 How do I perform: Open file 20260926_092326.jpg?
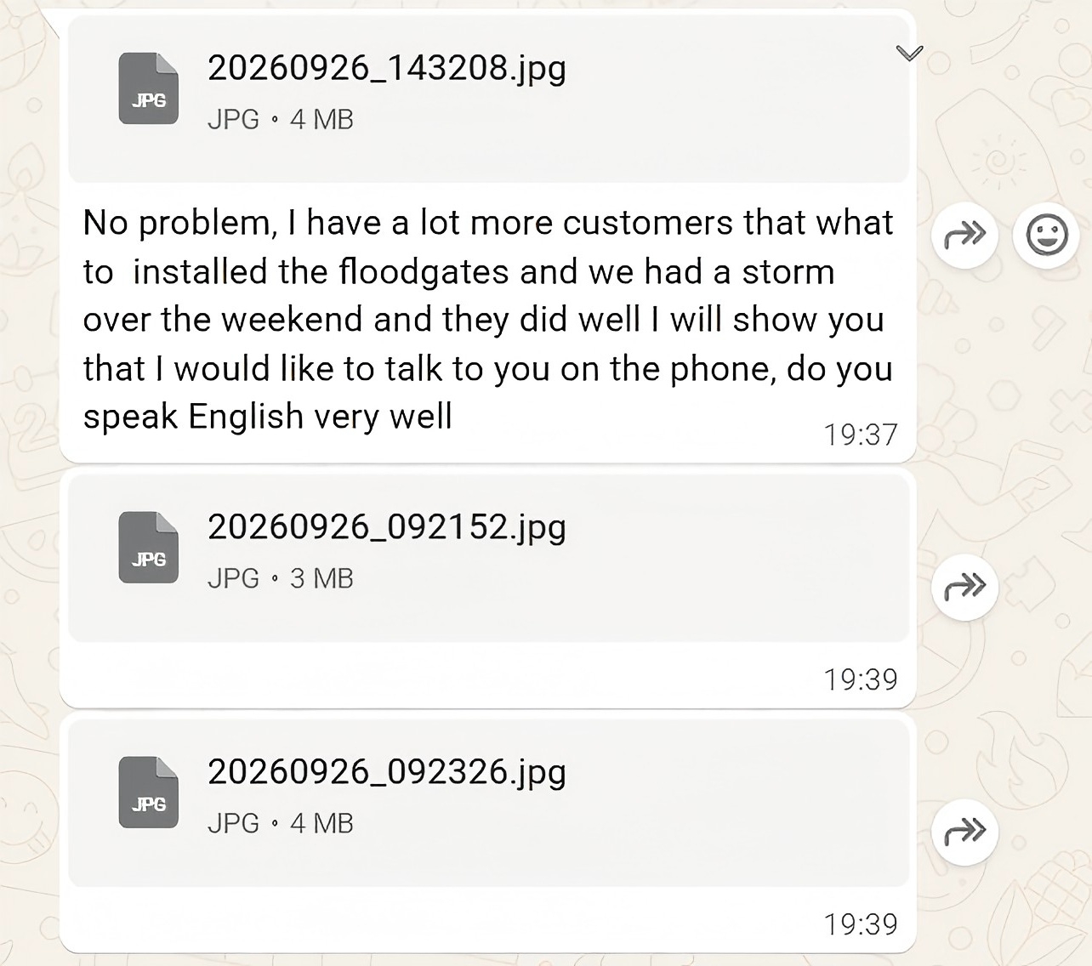(x=387, y=773)
